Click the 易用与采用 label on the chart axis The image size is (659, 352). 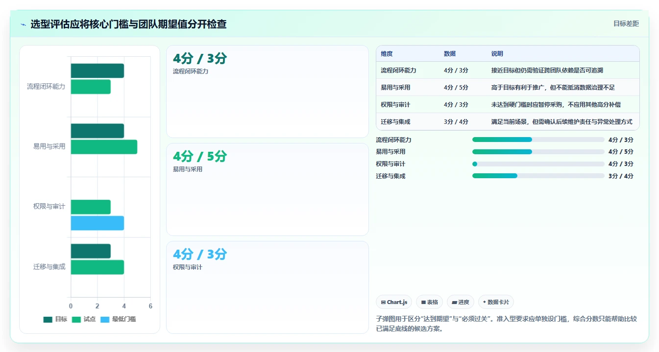point(49,146)
